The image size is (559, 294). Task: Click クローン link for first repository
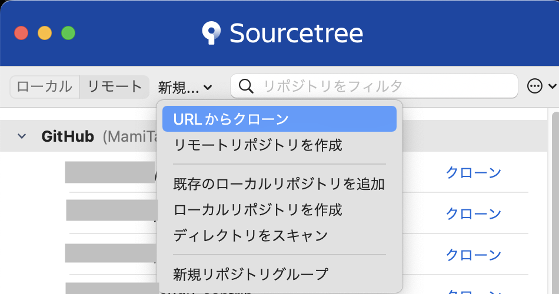click(x=473, y=173)
